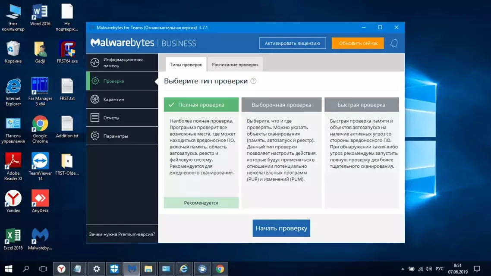The width and height of the screenshot is (491, 276).
Task: Click the Проверка target icon in sidebar
Action: pos(95,81)
